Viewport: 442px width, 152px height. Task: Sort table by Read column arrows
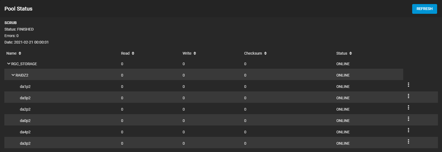133,53
